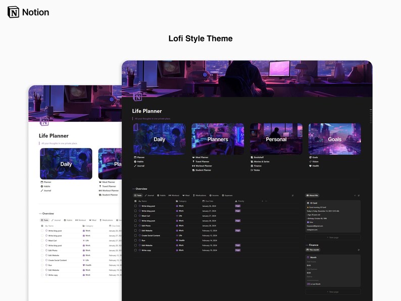Open the Daily card in dark window
Viewport: 401px width, 301px height.
click(159, 139)
